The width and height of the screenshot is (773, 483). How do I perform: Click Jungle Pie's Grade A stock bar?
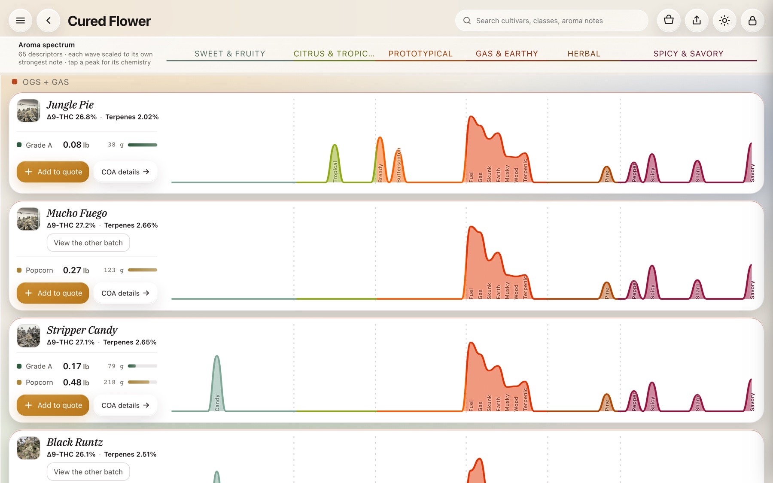(x=143, y=145)
